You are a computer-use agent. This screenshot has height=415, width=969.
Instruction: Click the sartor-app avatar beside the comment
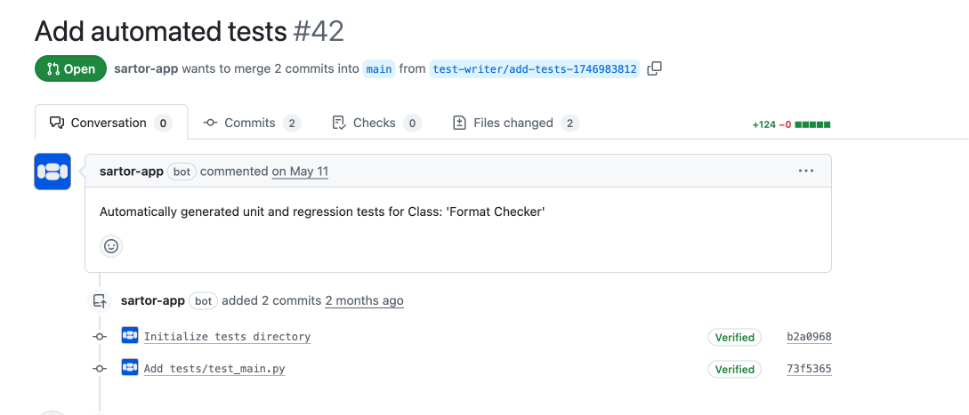point(52,172)
